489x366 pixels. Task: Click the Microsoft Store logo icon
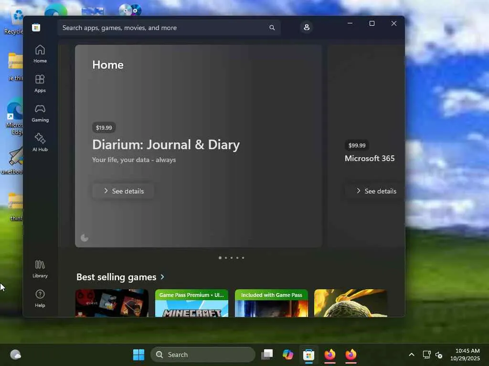36,28
